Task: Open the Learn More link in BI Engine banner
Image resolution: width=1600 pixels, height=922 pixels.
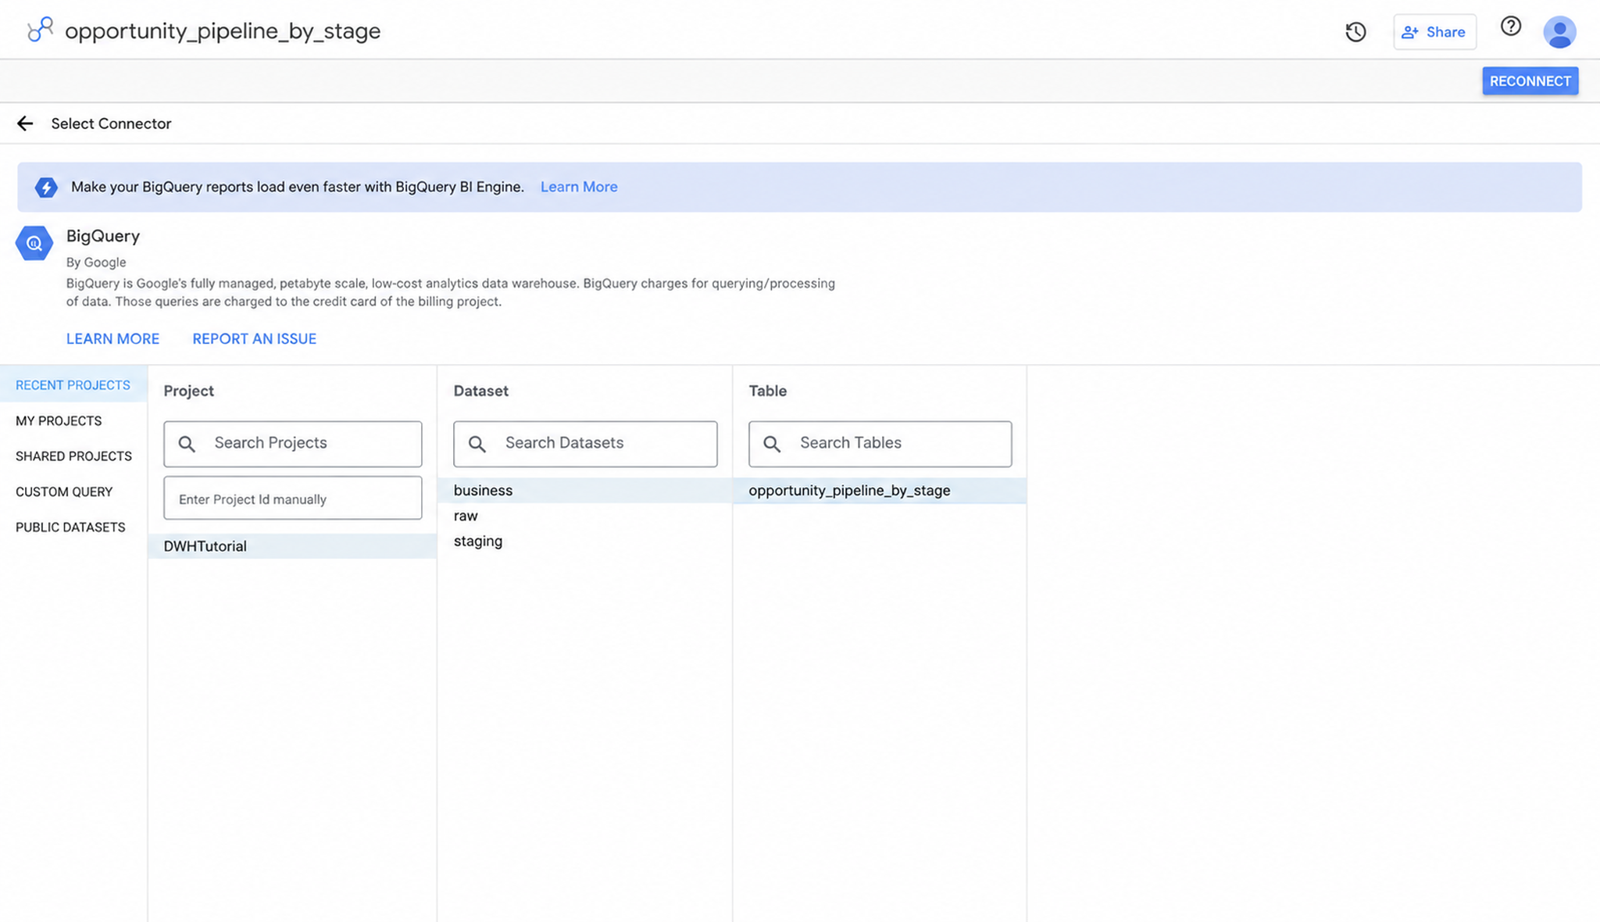Action: click(579, 187)
